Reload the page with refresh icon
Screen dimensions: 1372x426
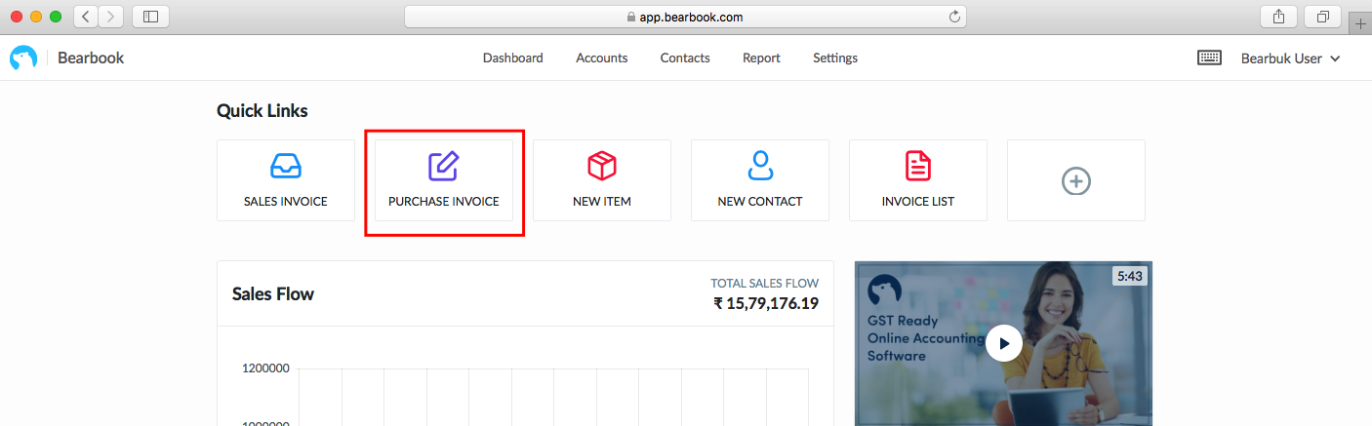pos(955,17)
